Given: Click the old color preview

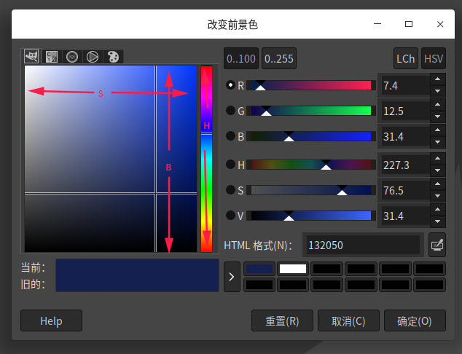Looking at the screenshot, I should coord(137,283).
